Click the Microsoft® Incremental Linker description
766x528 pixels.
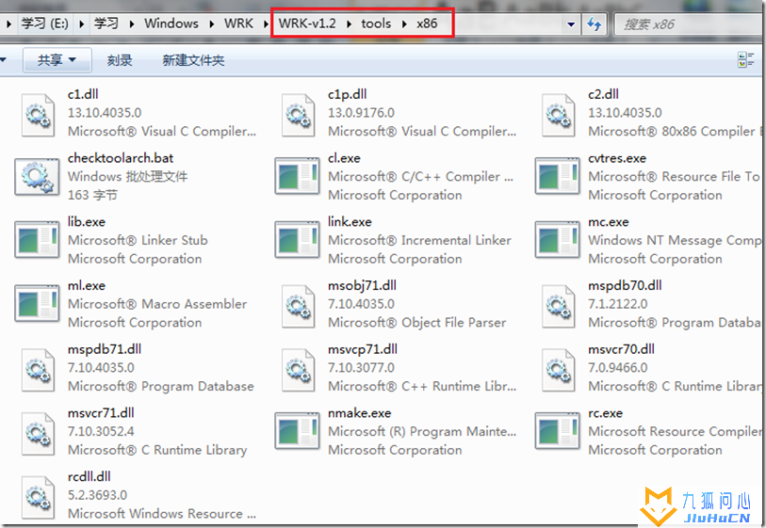pyautogui.click(x=419, y=241)
